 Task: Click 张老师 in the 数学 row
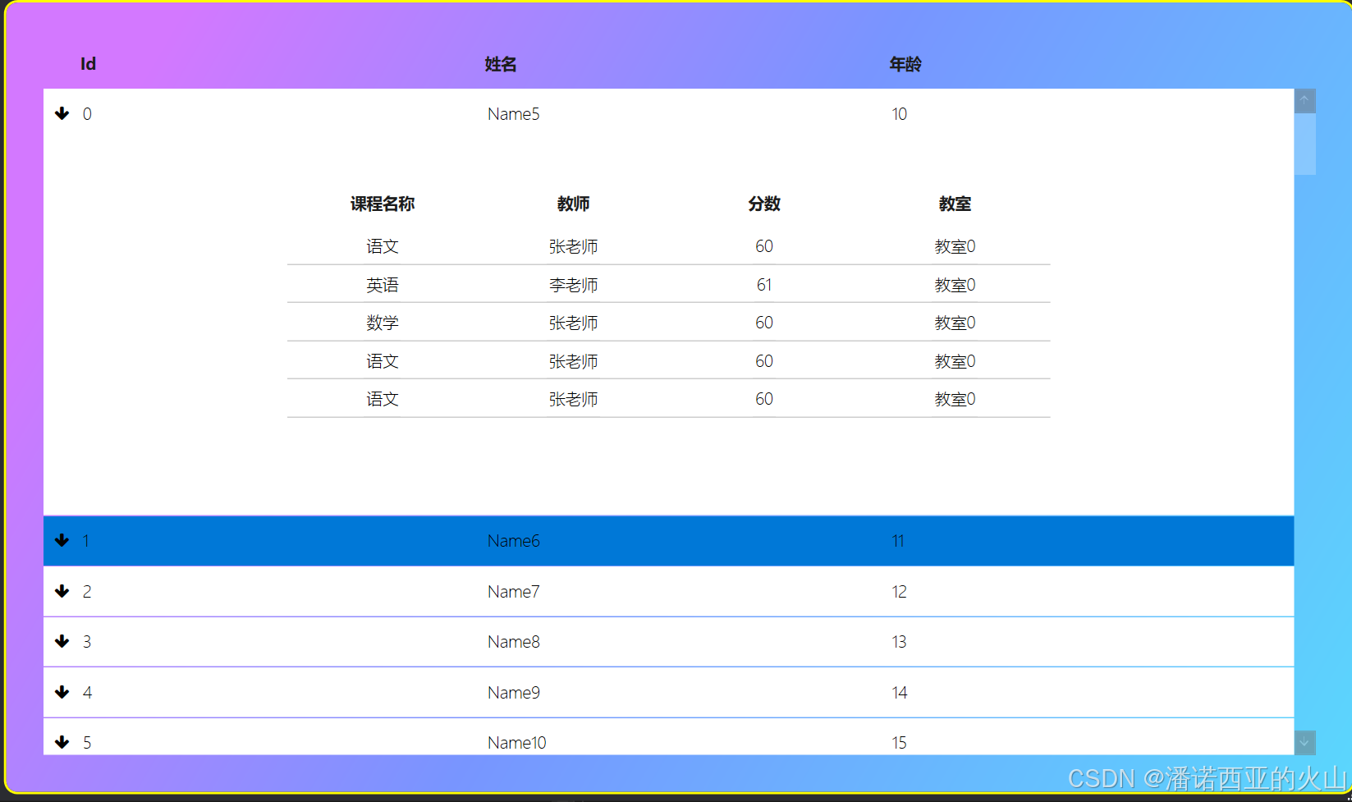pos(573,323)
